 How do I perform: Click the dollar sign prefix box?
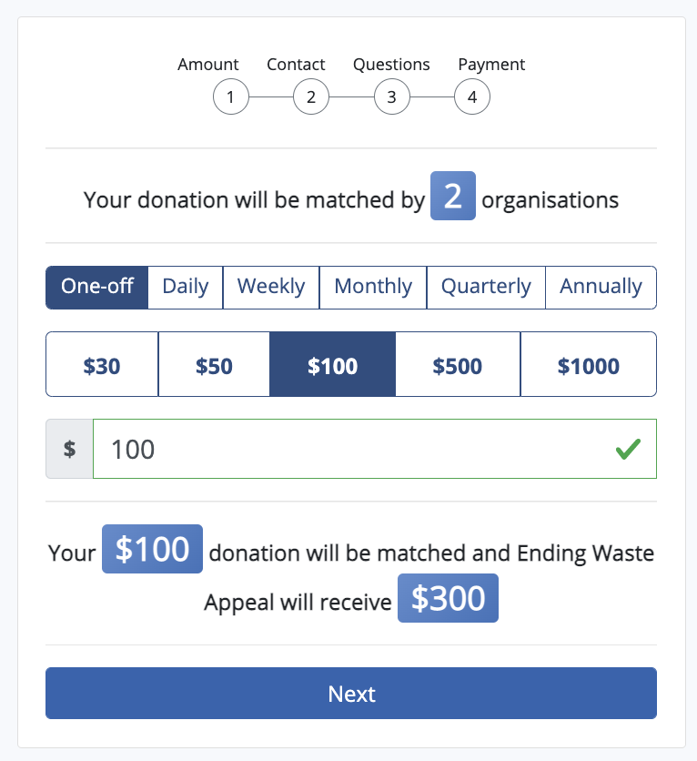click(68, 448)
